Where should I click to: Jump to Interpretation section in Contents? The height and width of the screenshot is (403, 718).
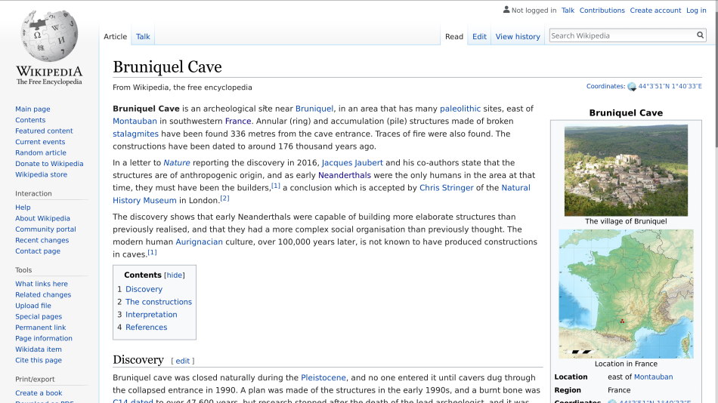[151, 315]
